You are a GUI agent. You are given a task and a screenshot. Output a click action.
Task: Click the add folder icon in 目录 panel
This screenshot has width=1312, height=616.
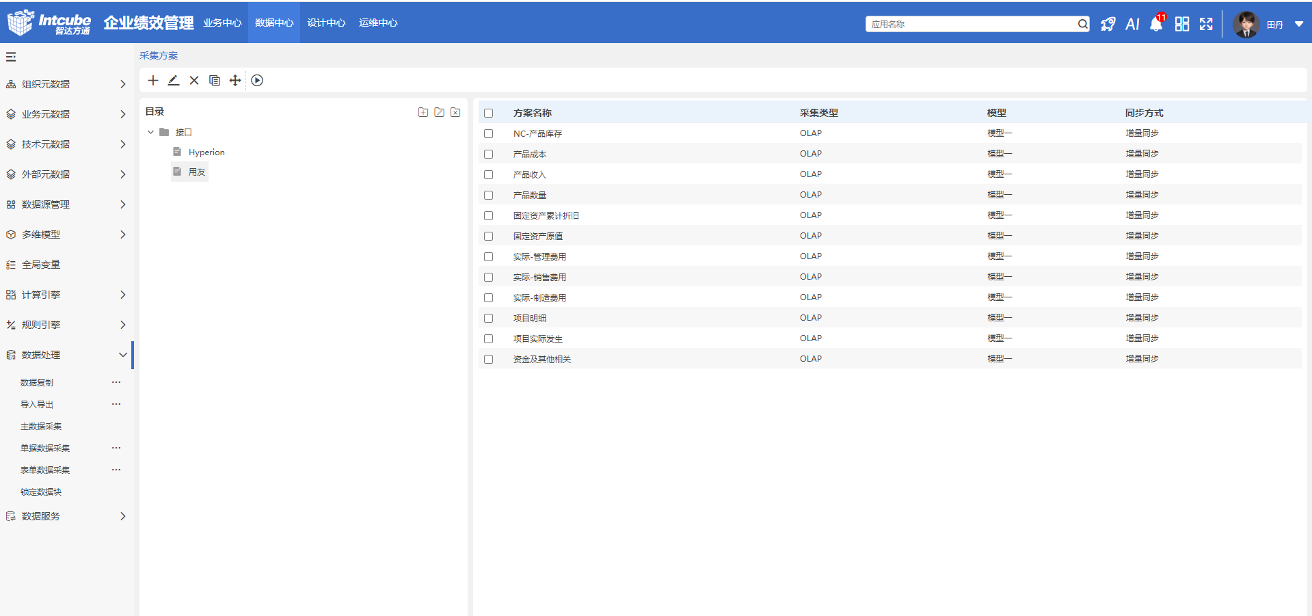[423, 112]
